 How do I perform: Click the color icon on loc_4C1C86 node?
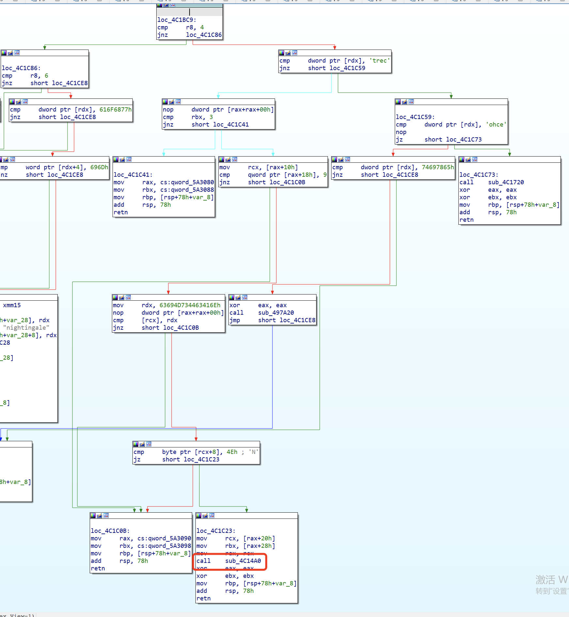pyautogui.click(x=4, y=53)
